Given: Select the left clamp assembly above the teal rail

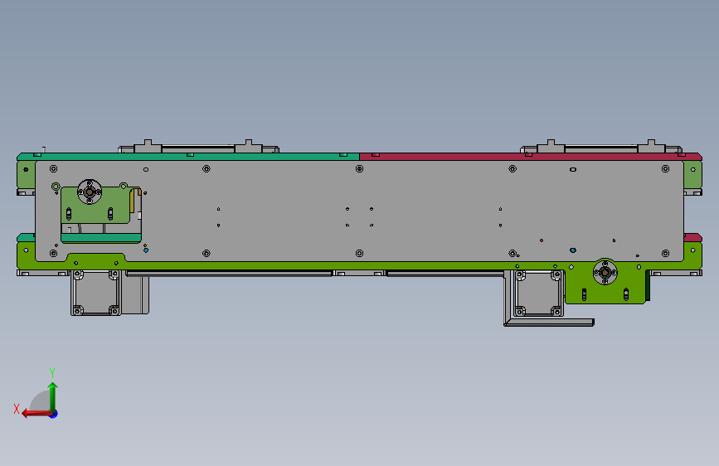Looking at the screenshot, I should point(198,147).
